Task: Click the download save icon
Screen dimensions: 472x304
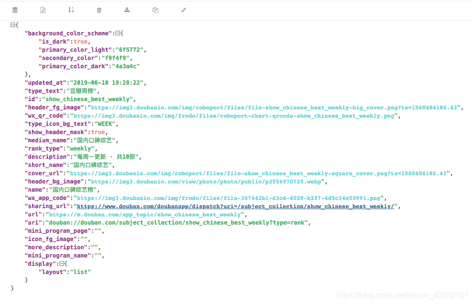Action: pyautogui.click(x=127, y=10)
